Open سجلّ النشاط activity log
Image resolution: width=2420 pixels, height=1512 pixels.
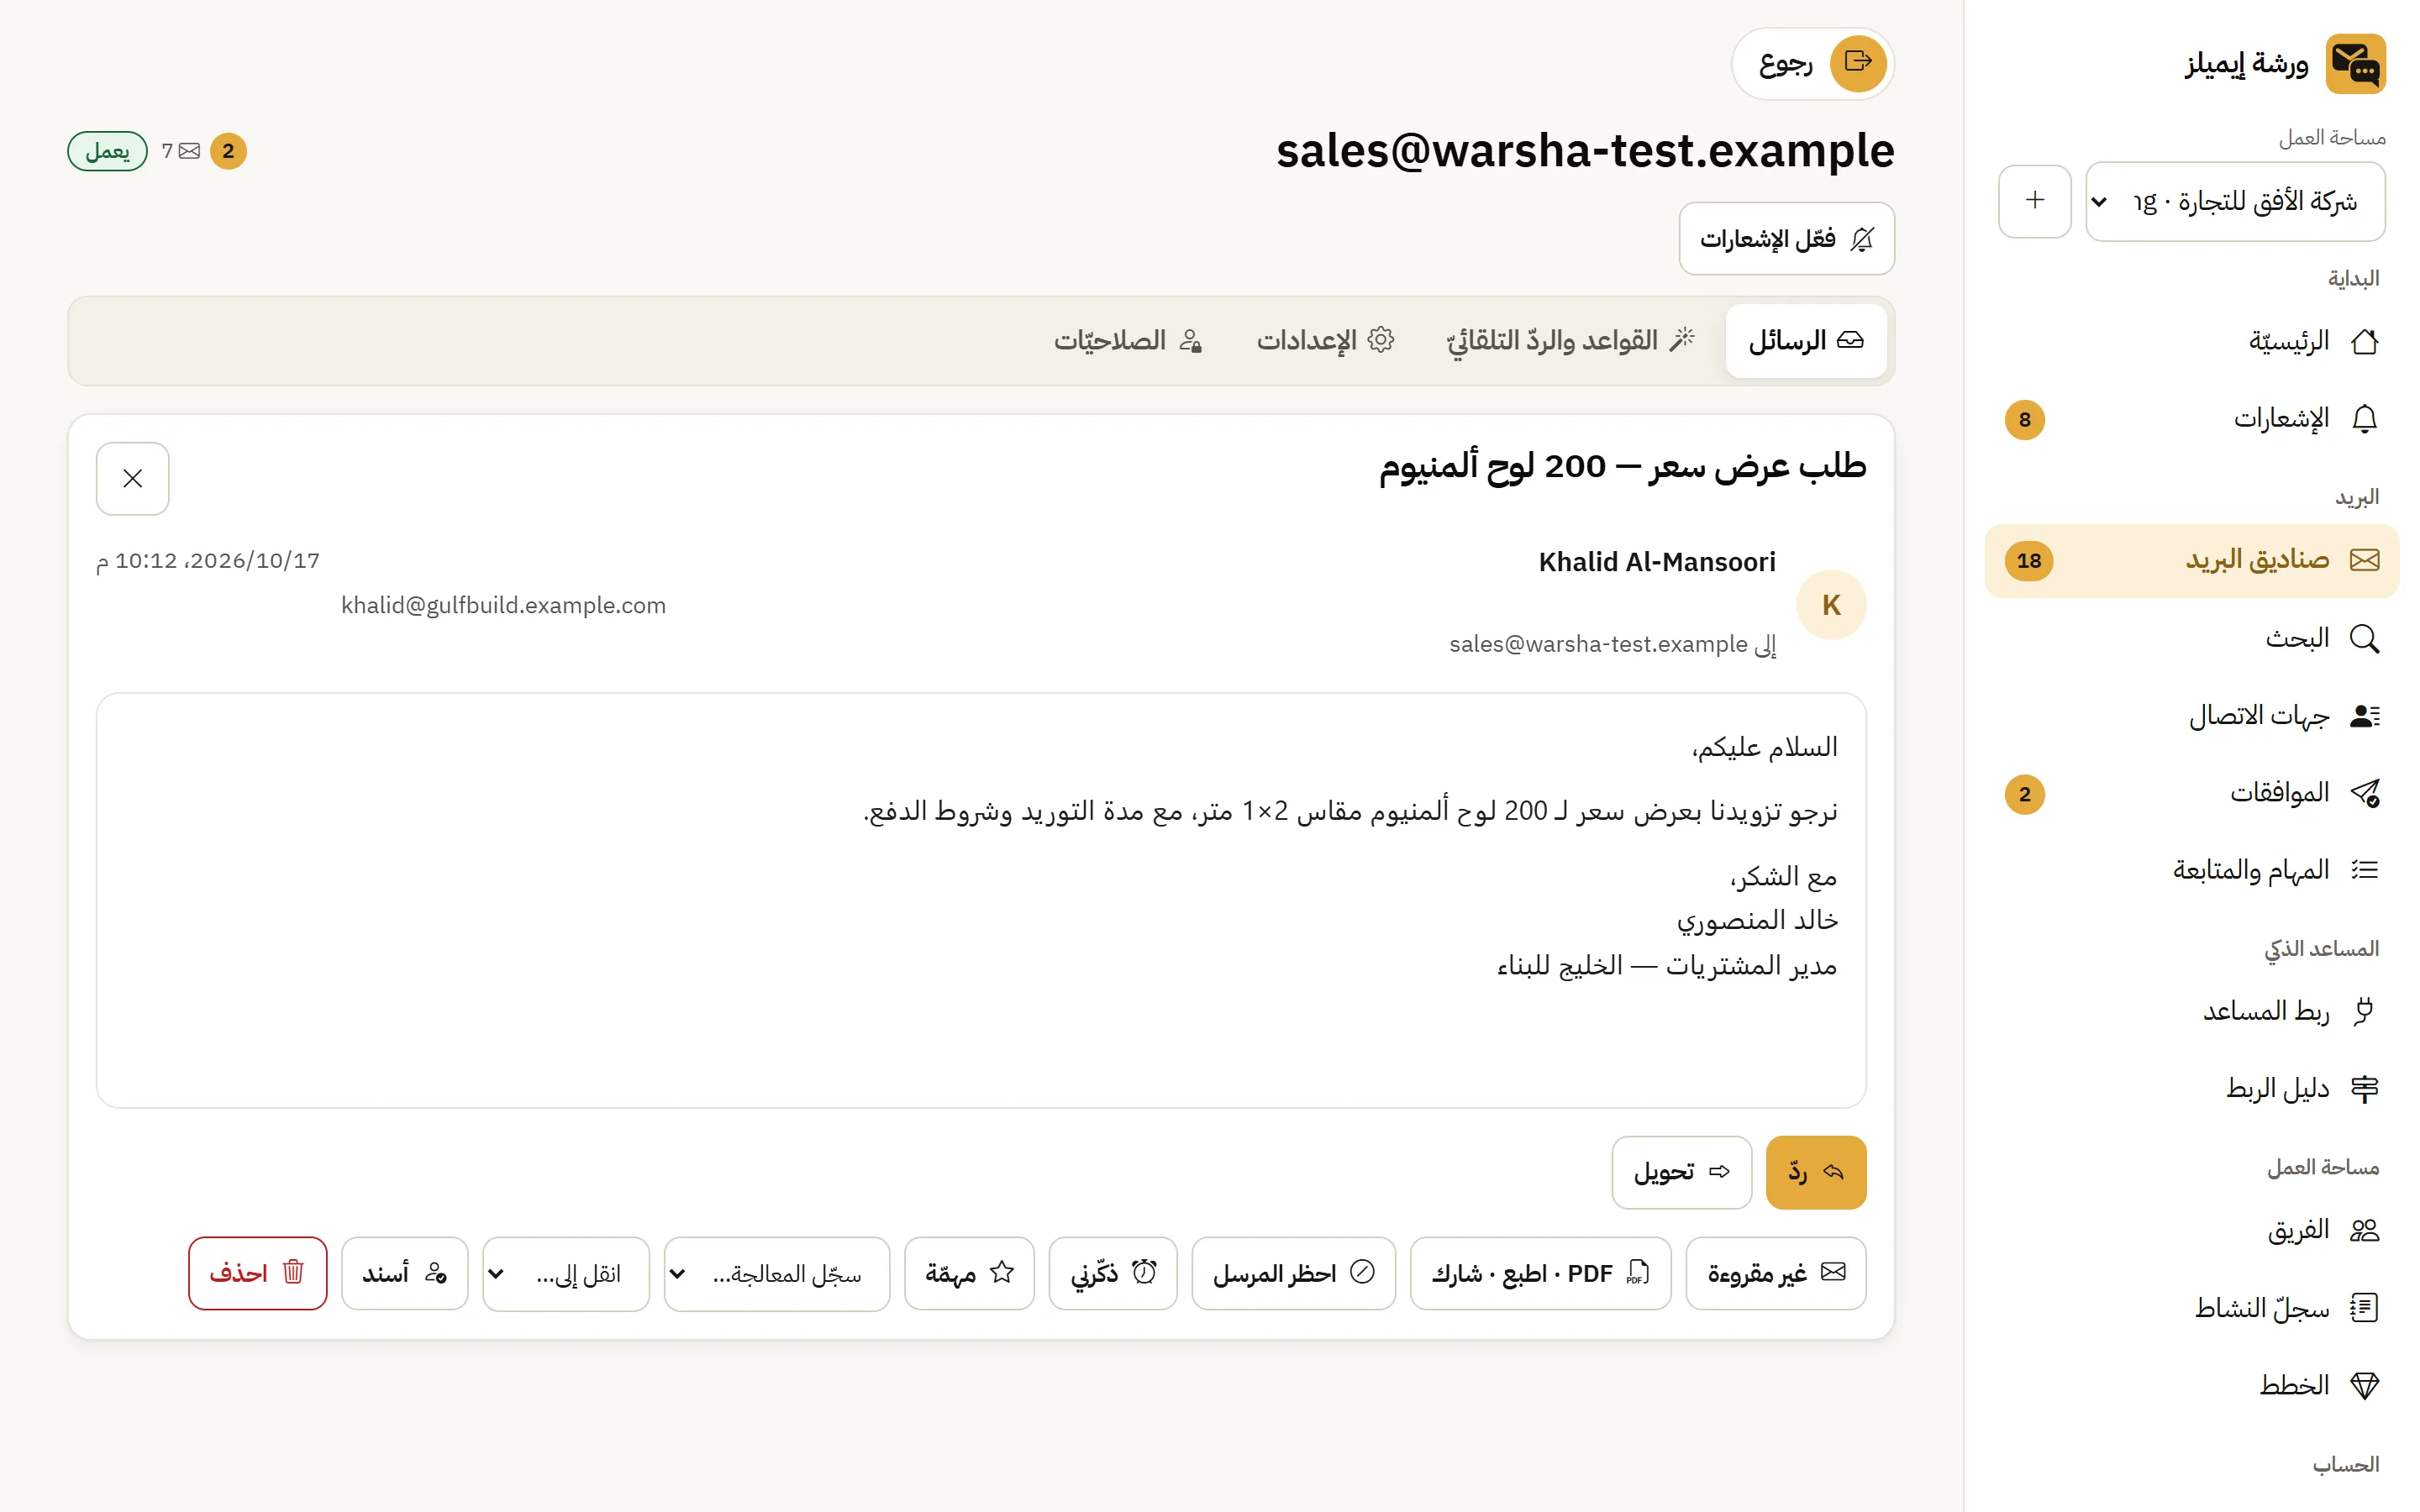tap(2191, 1308)
